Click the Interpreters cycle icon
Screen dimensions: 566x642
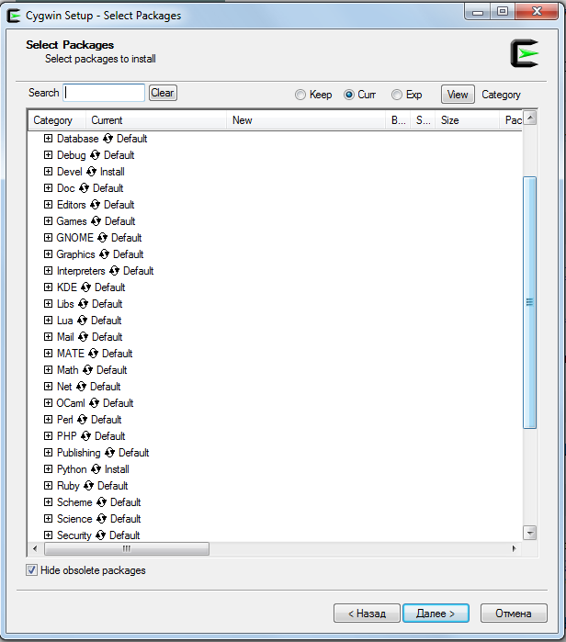click(114, 271)
